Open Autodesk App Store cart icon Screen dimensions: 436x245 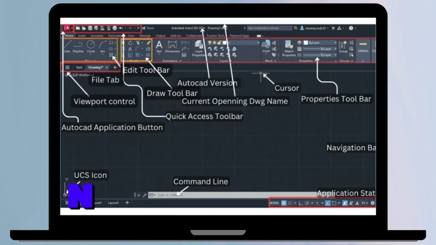333,28
